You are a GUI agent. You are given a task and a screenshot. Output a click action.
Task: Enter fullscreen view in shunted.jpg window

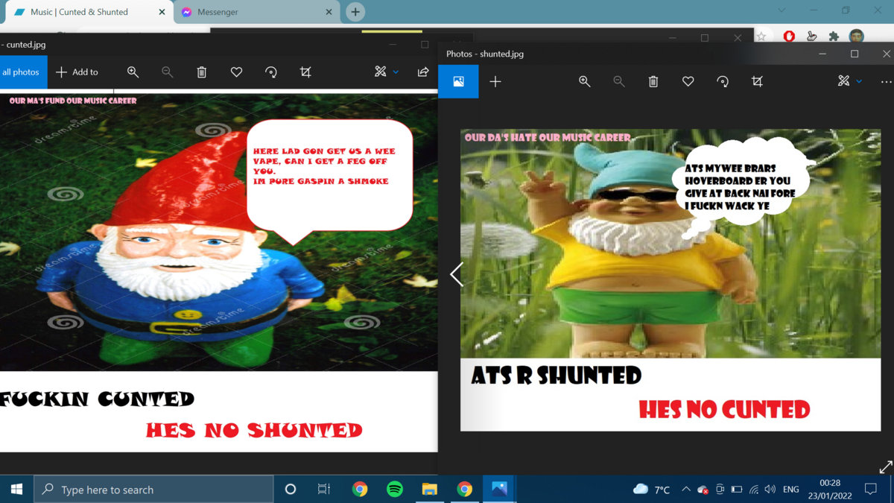coord(885,467)
